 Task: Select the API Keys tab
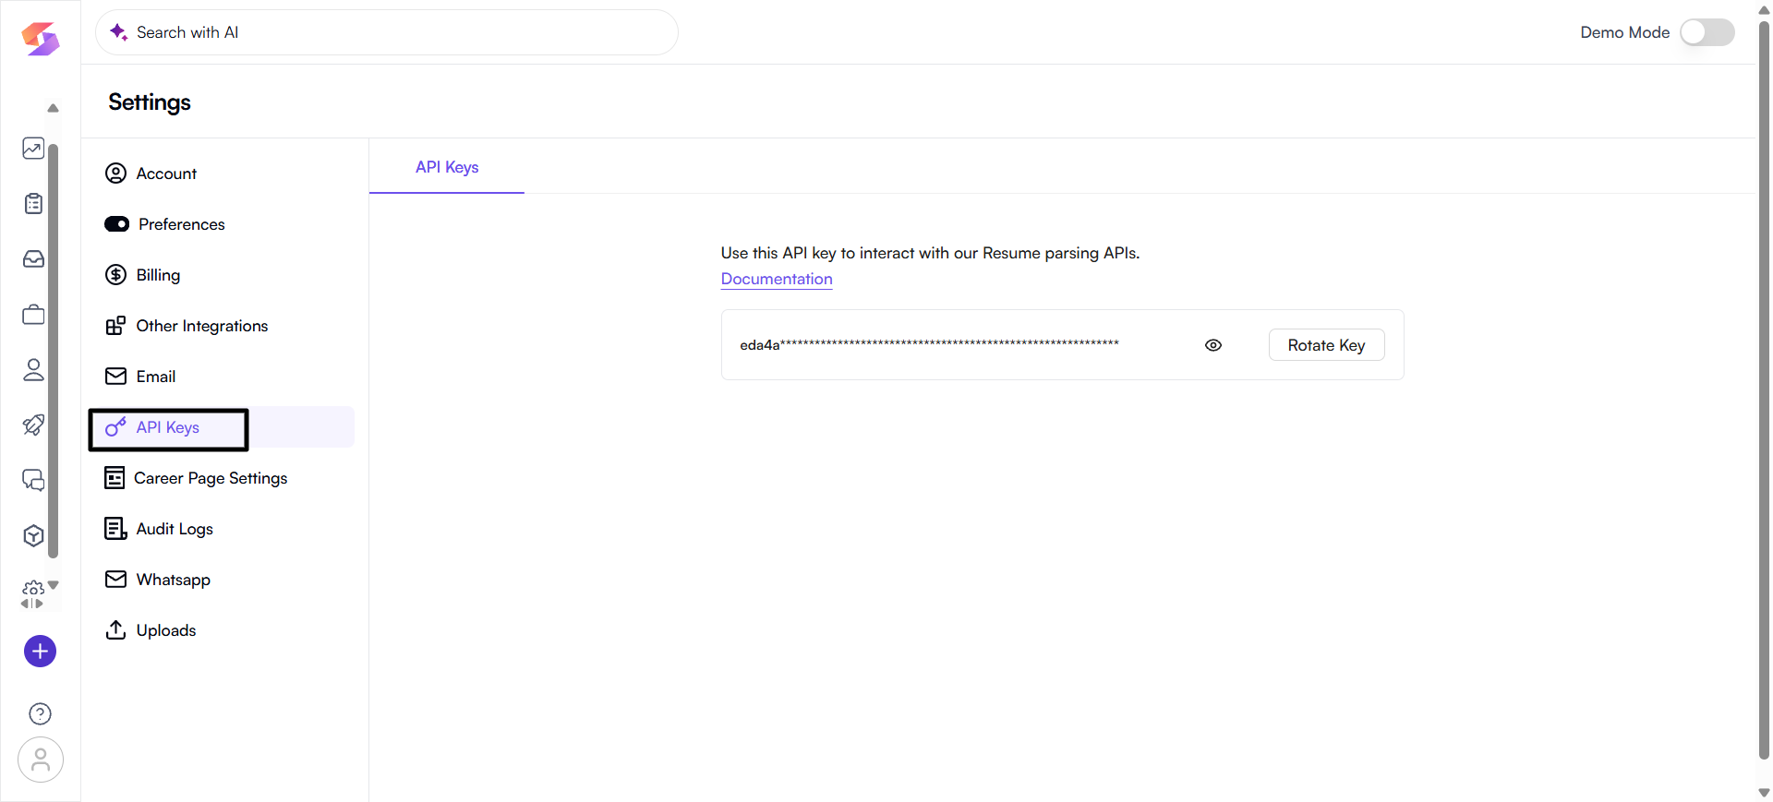(447, 167)
